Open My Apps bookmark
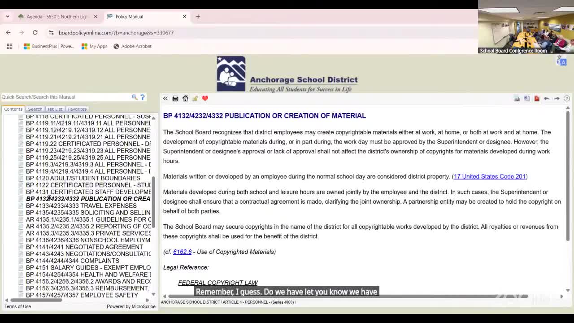Viewport: 574px width, 323px height. [94, 46]
